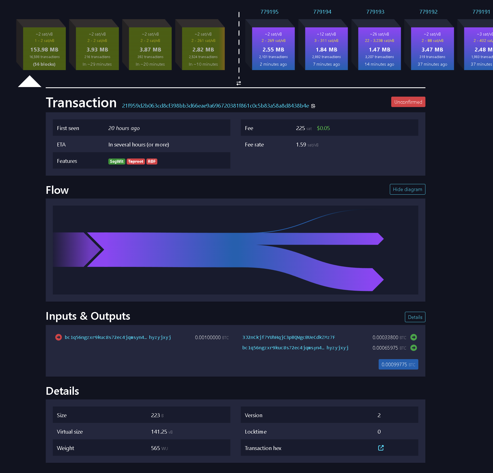Click the RBF feature badge
Screen dimensions: 493x473
152,161
